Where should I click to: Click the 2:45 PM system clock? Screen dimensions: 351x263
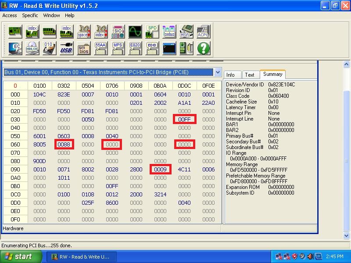click(335, 256)
